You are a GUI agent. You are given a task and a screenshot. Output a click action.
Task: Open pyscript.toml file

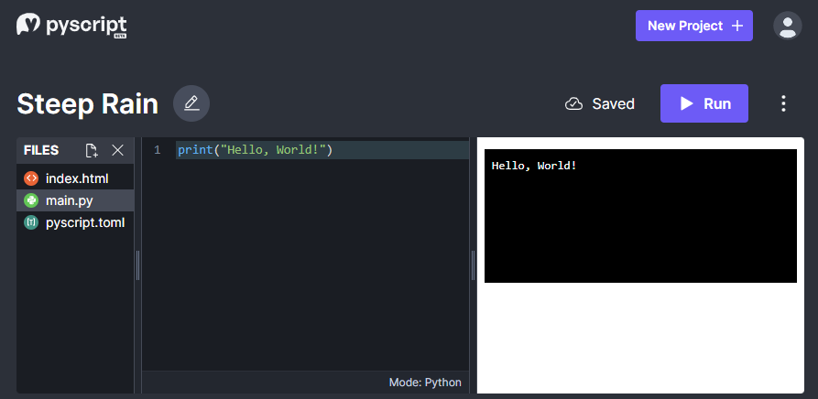(x=75, y=222)
